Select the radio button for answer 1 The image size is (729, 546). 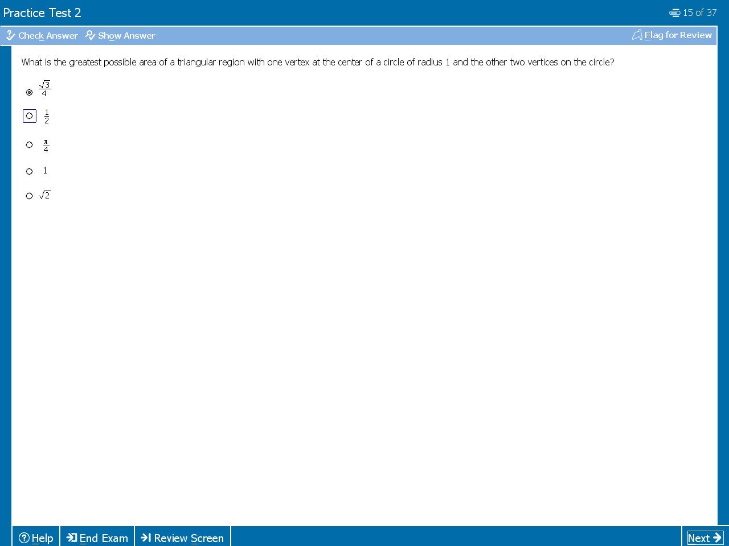30,171
